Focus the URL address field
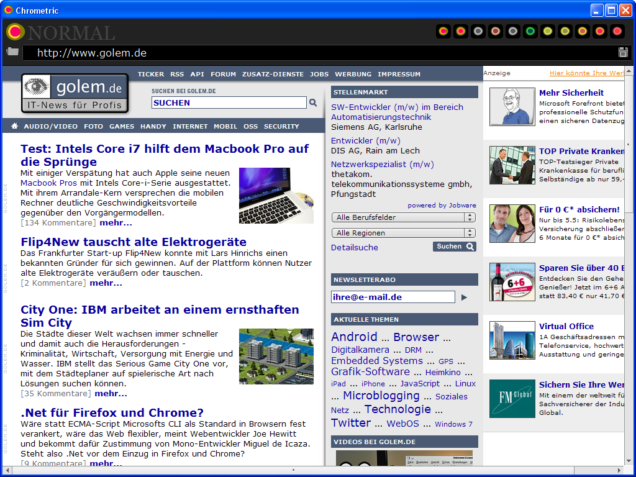636x477 pixels. click(320, 53)
